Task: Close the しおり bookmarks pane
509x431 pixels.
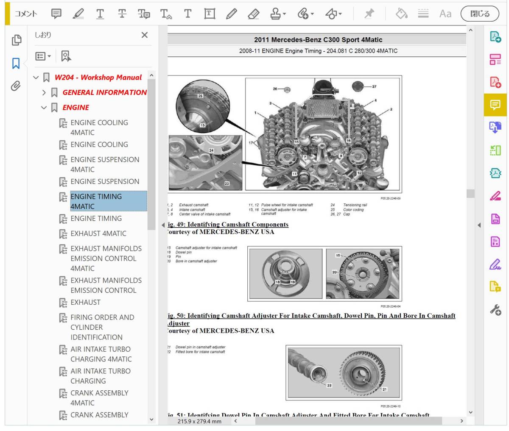Action: tap(145, 35)
